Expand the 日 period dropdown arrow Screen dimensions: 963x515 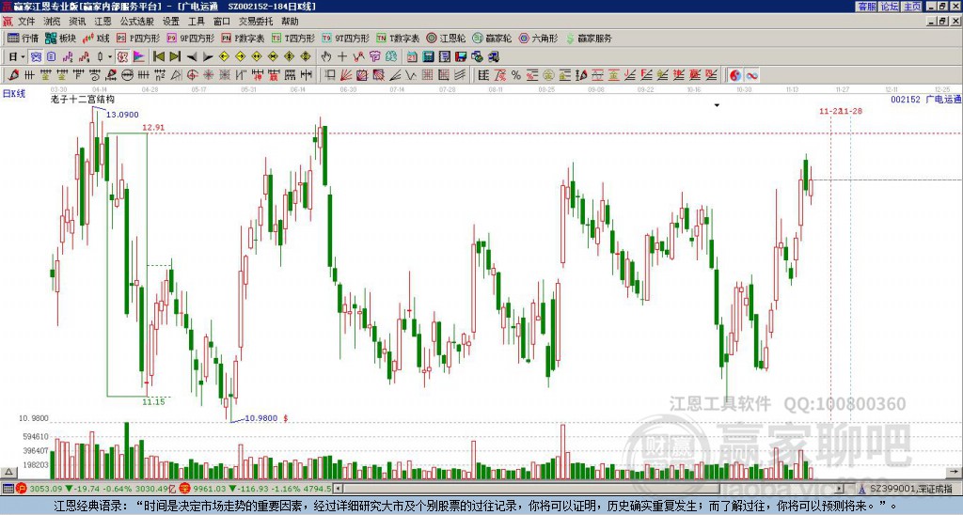[23, 56]
